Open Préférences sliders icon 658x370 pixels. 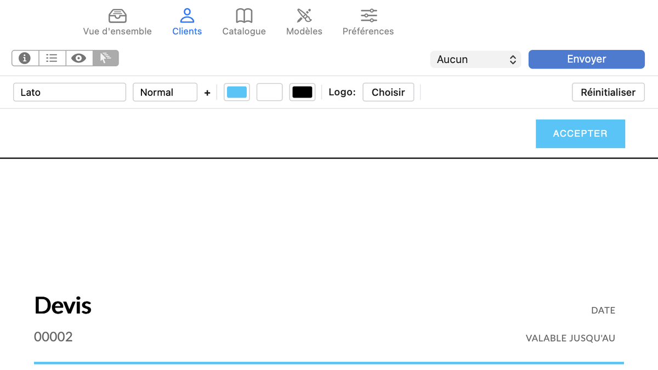tap(368, 16)
